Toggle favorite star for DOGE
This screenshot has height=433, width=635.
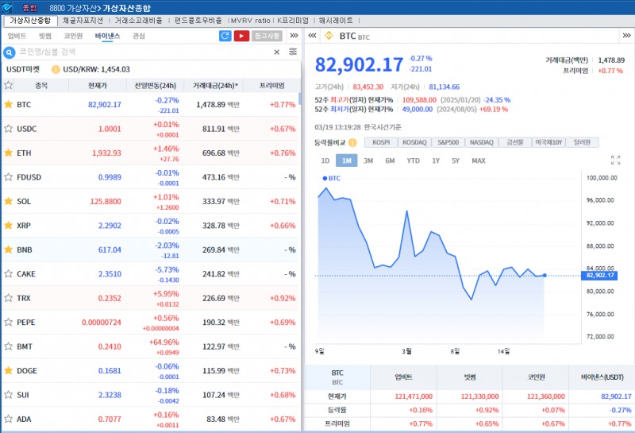click(8, 370)
